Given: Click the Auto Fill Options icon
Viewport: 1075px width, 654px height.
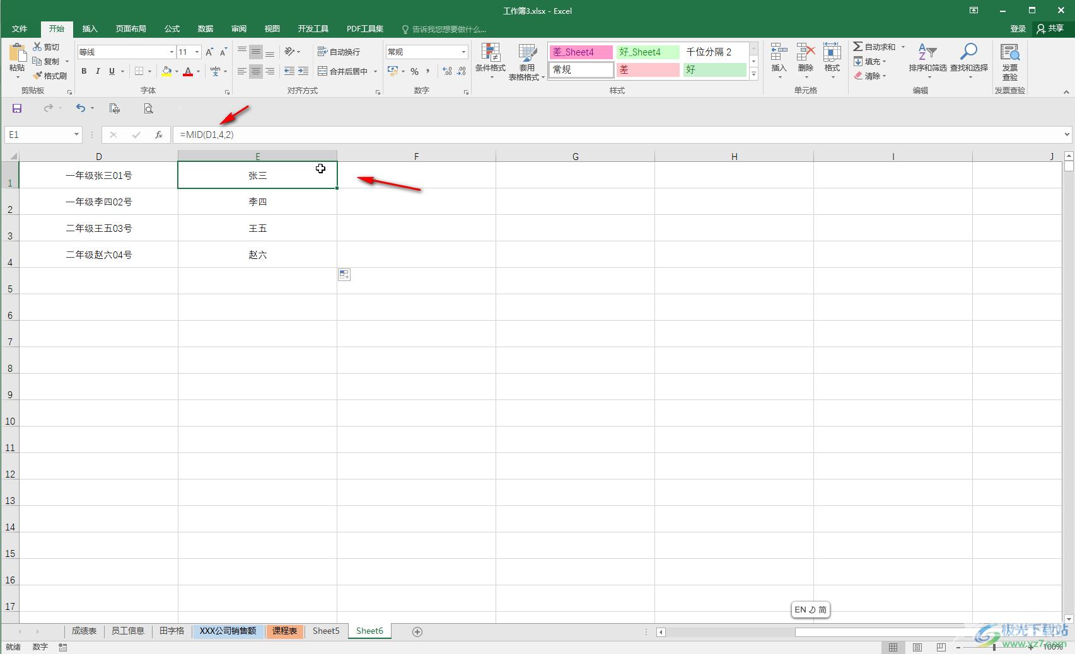Looking at the screenshot, I should pyautogui.click(x=344, y=275).
